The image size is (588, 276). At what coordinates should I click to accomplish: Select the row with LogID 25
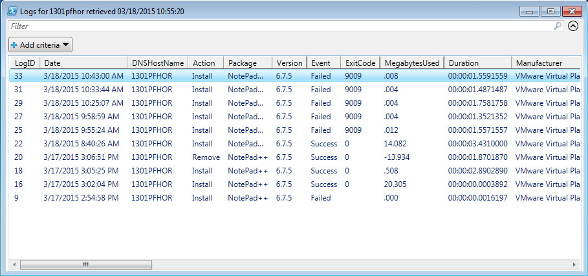(294, 130)
